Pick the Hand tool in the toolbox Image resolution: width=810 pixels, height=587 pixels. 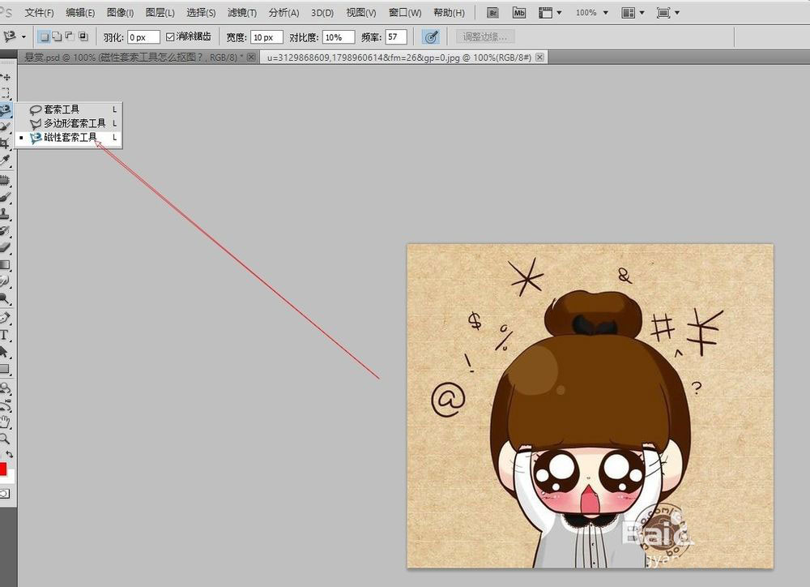(4, 422)
